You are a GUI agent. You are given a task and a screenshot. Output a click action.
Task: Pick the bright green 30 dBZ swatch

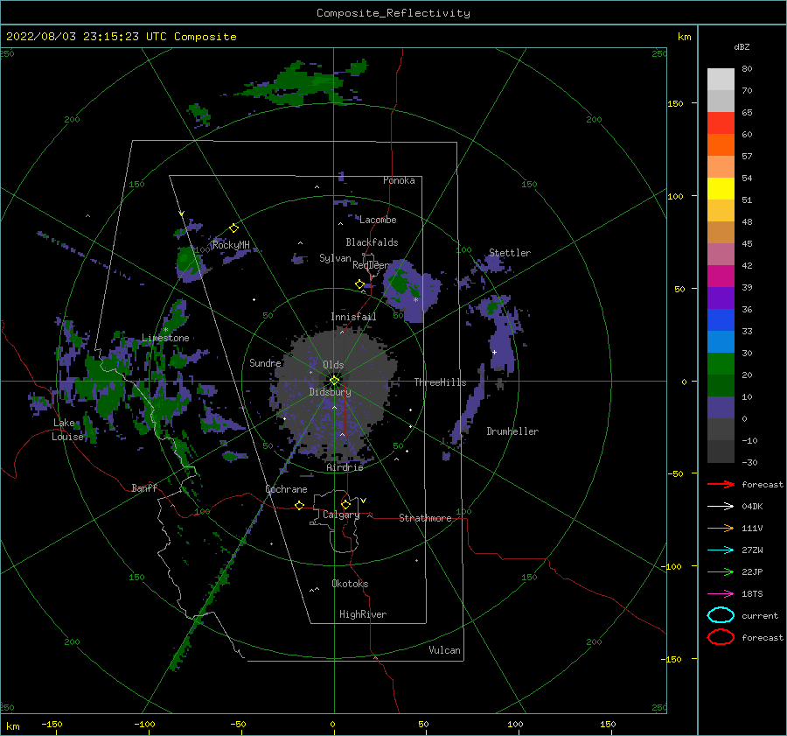tap(721, 363)
